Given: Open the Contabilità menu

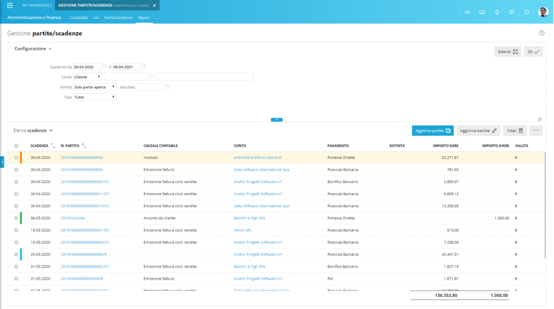Looking at the screenshot, I should (x=78, y=18).
